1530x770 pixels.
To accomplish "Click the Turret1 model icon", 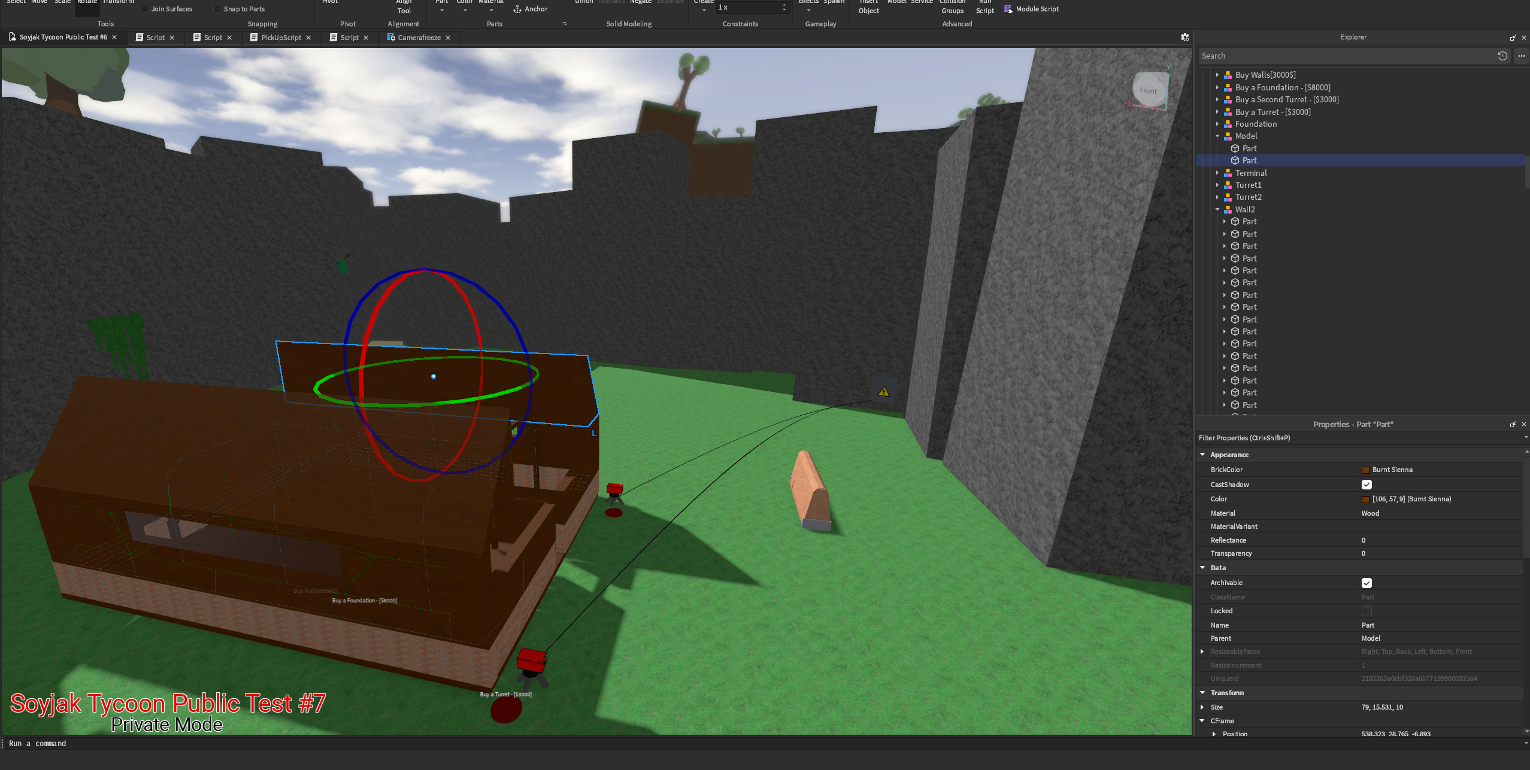I will (1228, 185).
